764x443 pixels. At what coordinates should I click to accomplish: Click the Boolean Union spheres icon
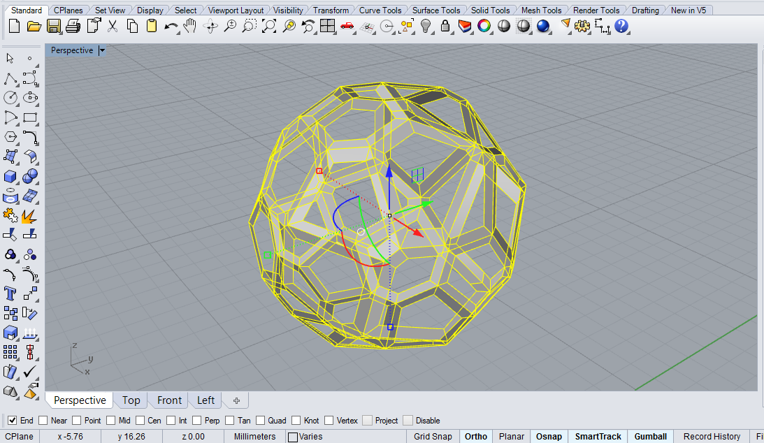pyautogui.click(x=30, y=176)
